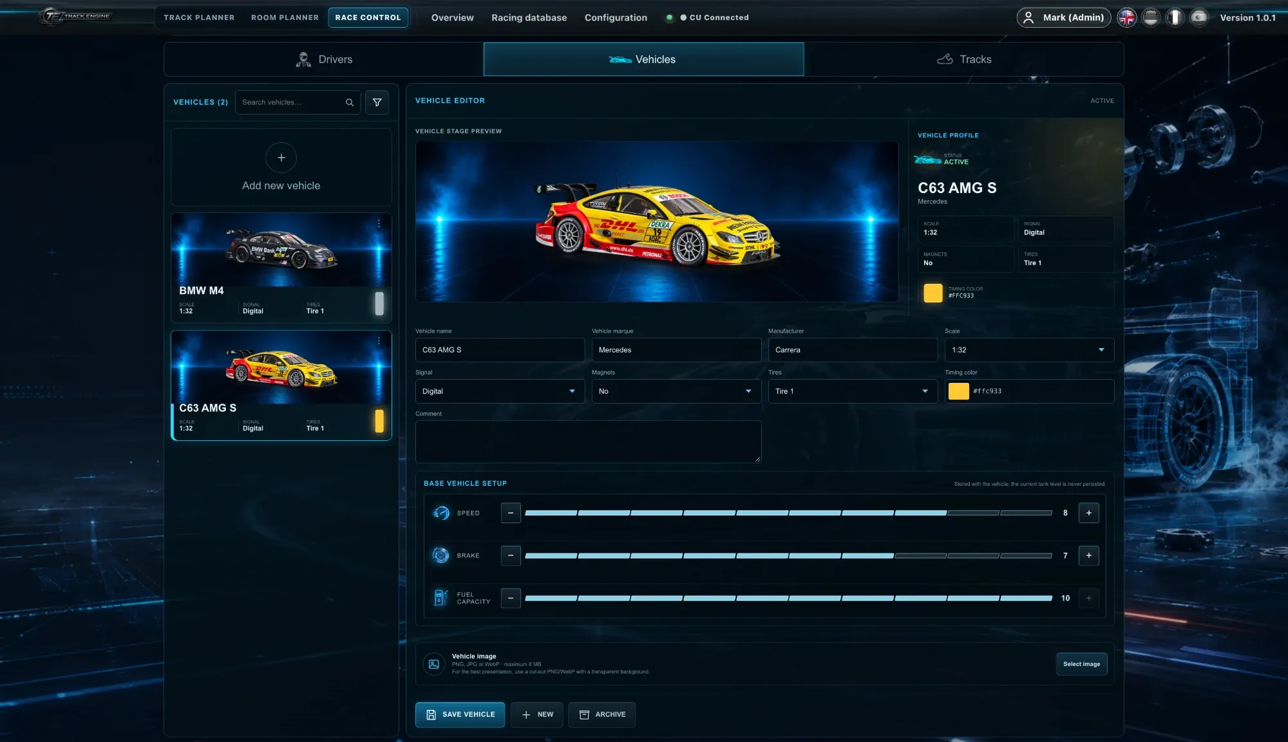1288x742 pixels.
Task: Click the Track Engine logo
Action: (75, 17)
